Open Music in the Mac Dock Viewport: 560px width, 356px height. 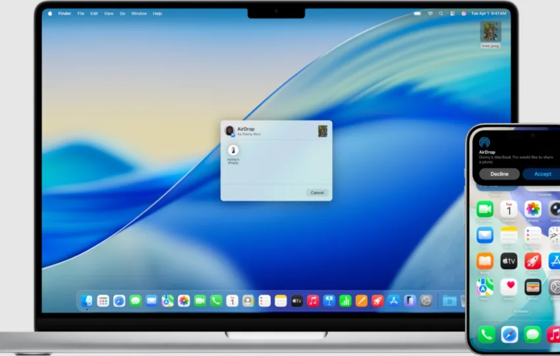(313, 301)
